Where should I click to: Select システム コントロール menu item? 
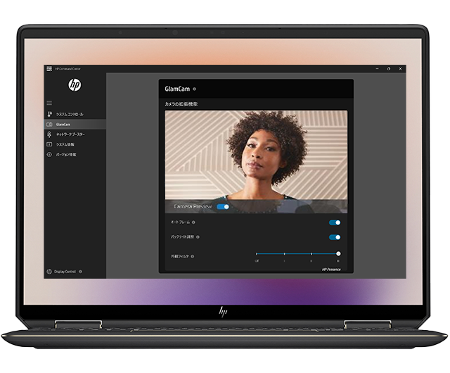[70, 114]
